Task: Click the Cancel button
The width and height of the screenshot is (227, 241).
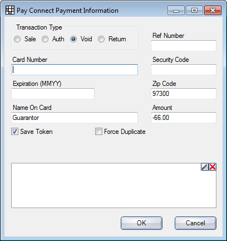Action: [195, 223]
